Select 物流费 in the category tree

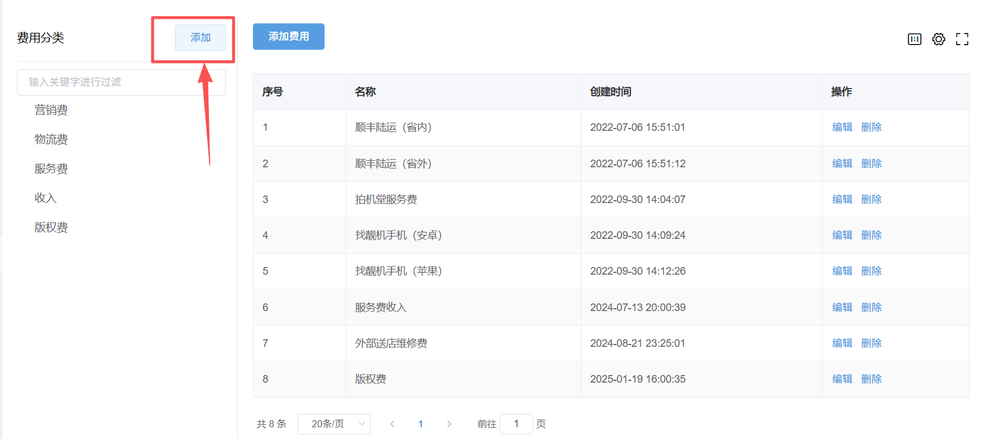[x=51, y=140]
